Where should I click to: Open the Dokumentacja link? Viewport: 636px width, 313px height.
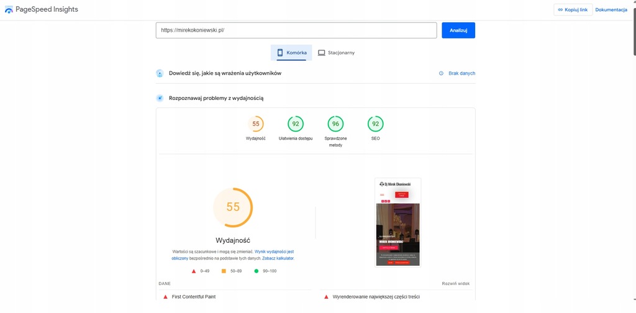click(x=611, y=10)
